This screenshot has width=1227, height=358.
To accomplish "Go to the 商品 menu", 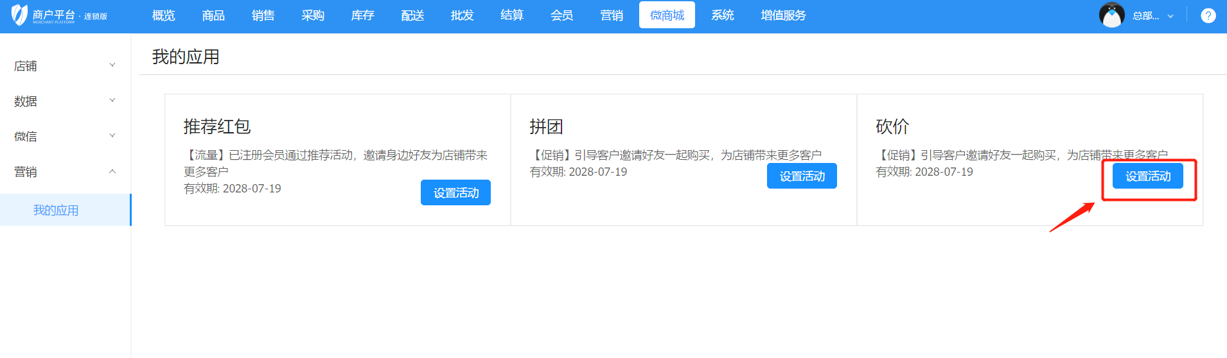I will [x=213, y=15].
